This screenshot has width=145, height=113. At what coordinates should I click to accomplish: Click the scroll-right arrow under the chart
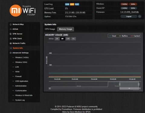tap(140, 88)
